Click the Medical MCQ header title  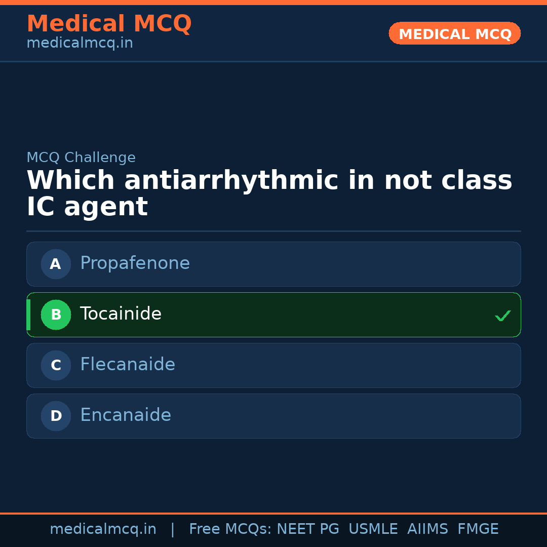point(109,23)
